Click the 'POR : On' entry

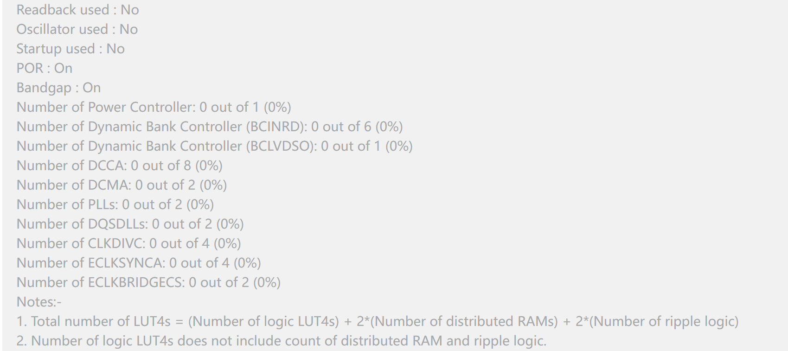pyautogui.click(x=45, y=68)
